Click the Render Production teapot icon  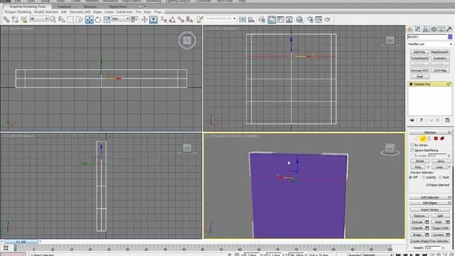click(328, 19)
